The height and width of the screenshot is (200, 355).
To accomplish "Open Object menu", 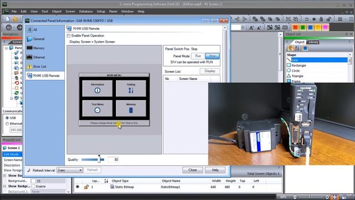I will pos(57,11).
